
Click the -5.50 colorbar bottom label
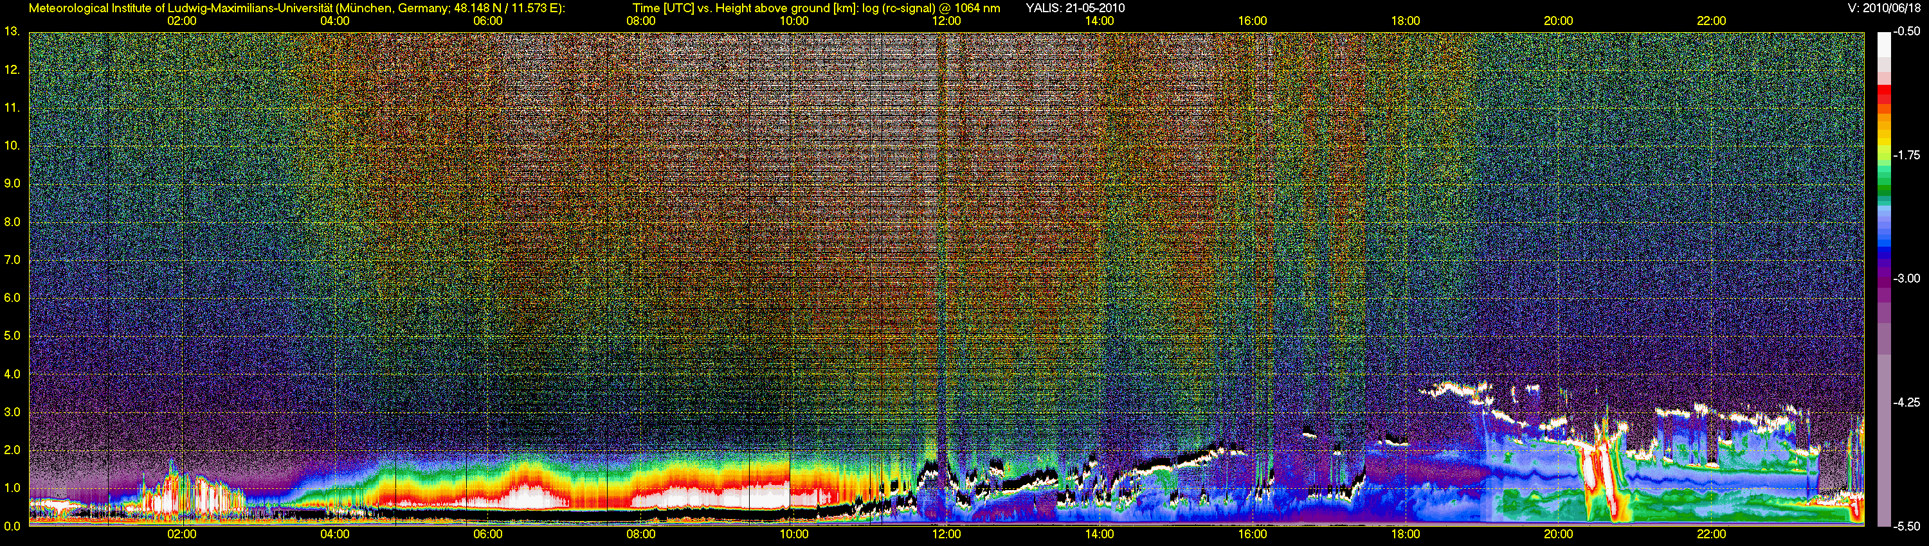(x=1907, y=526)
